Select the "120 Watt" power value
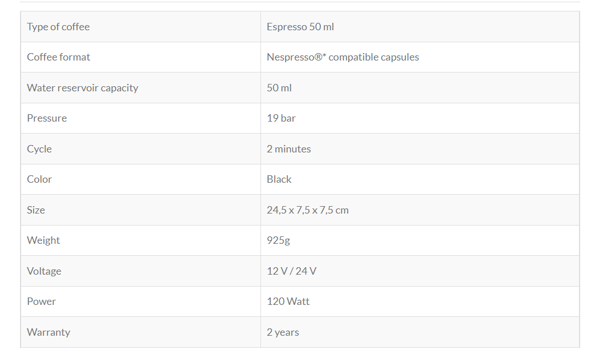607x358 pixels. click(x=288, y=301)
